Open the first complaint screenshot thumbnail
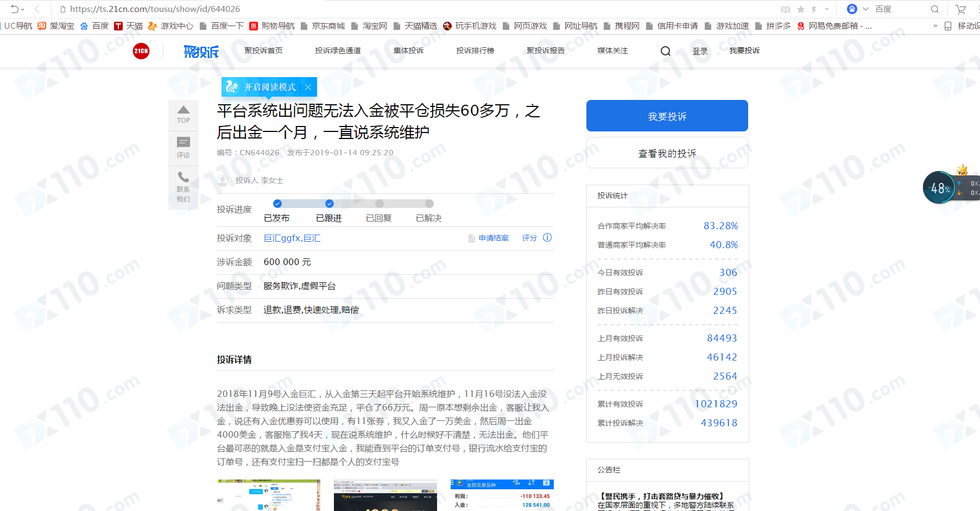This screenshot has width=980, height=511. coord(269,495)
